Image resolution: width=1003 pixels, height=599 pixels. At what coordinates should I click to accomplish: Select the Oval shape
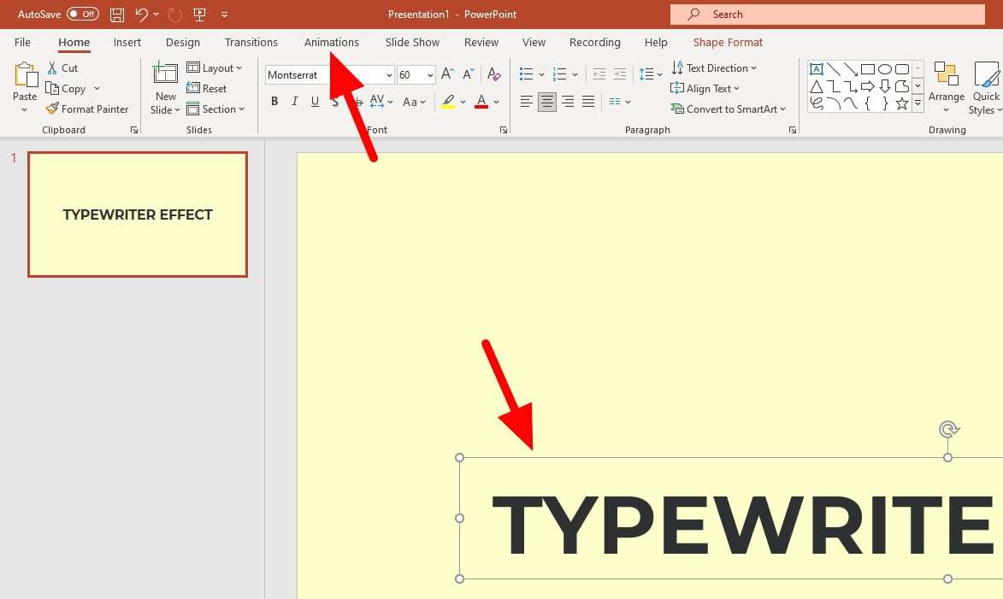click(885, 69)
